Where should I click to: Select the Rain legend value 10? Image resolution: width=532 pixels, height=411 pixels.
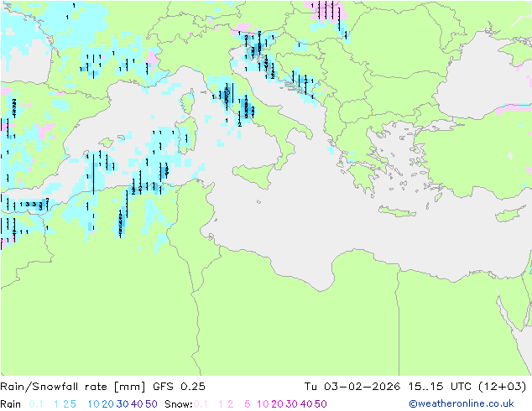pyautogui.click(x=93, y=404)
